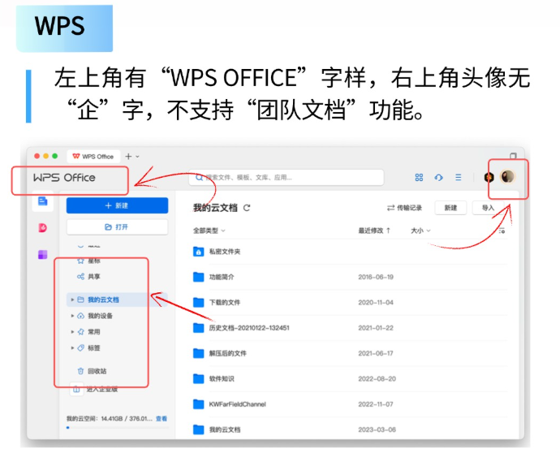Click the folder icon beside 解压后的文件
Viewport: 560px width, 453px height.
coord(199,353)
